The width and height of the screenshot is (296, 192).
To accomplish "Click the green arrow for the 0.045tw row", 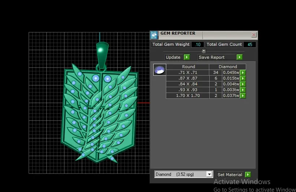I will click(243, 72).
